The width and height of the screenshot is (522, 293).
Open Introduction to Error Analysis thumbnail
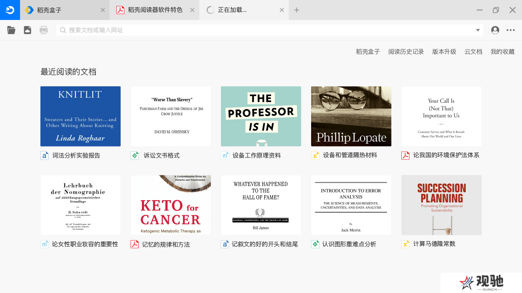pos(351,205)
